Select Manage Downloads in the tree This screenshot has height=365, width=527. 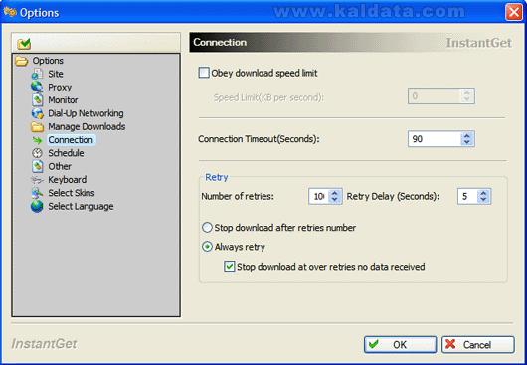coord(87,126)
